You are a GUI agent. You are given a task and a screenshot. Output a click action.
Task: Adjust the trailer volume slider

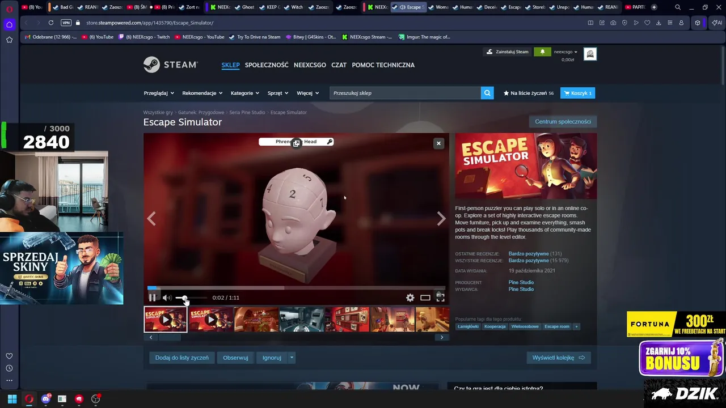click(x=191, y=297)
